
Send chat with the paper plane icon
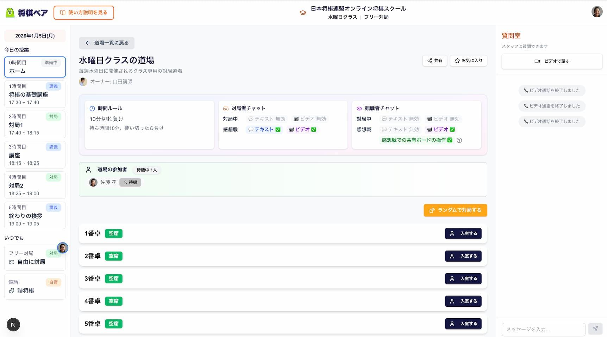[595, 329]
